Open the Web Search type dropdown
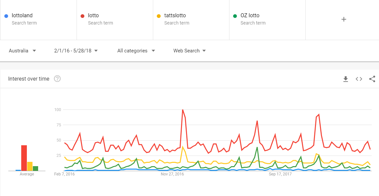 [x=190, y=51]
